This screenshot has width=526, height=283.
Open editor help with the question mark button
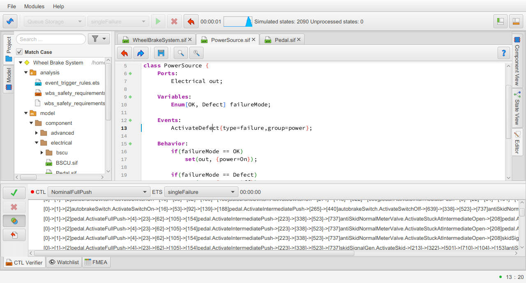[503, 53]
